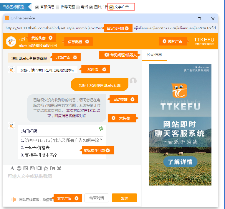Click the 注册ttkefu,享免费客服 opening ad

tap(29, 58)
